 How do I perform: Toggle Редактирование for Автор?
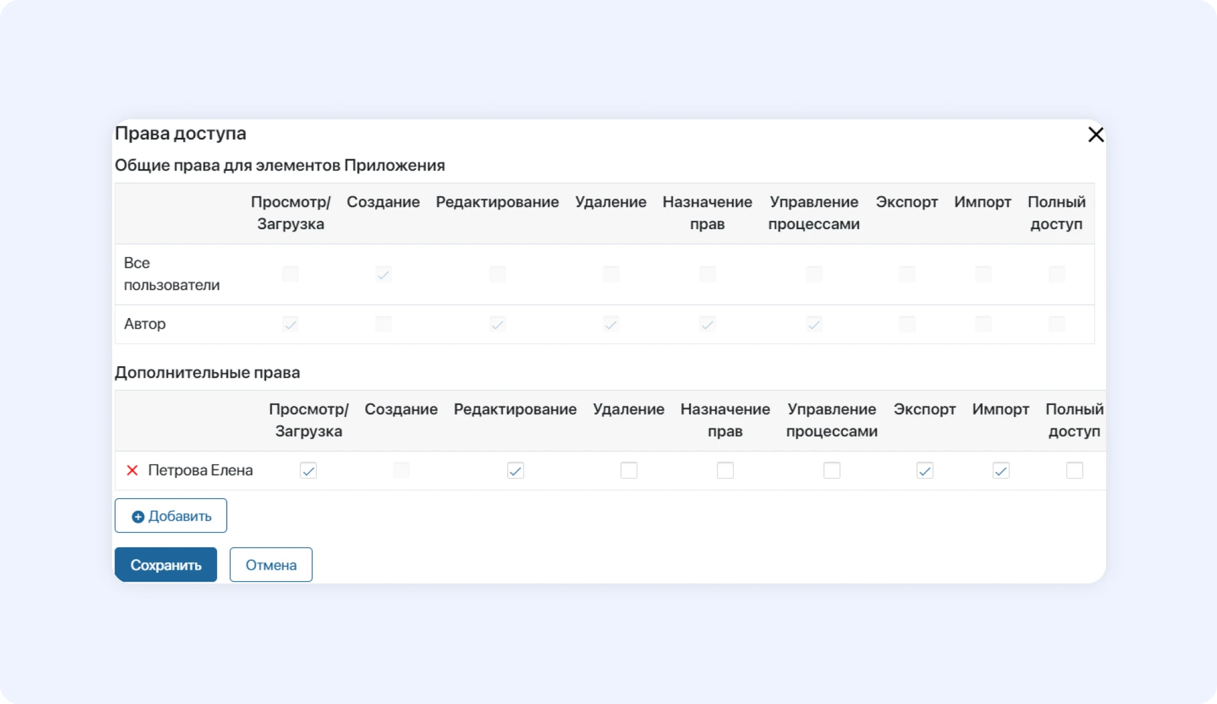497,325
